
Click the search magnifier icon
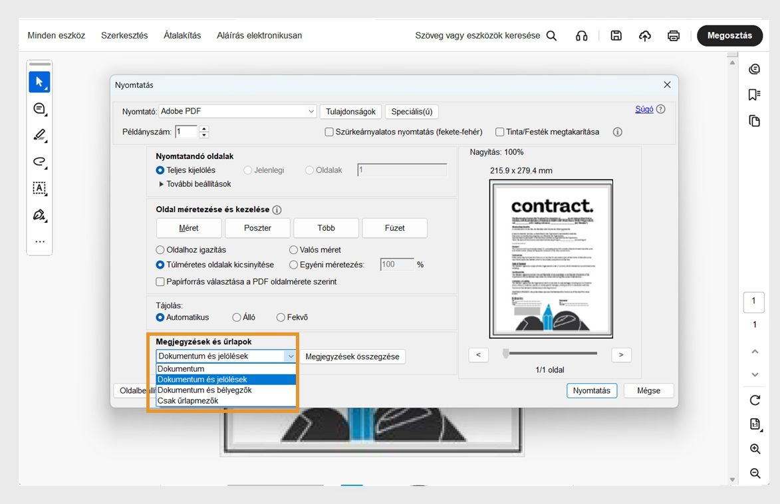click(551, 36)
